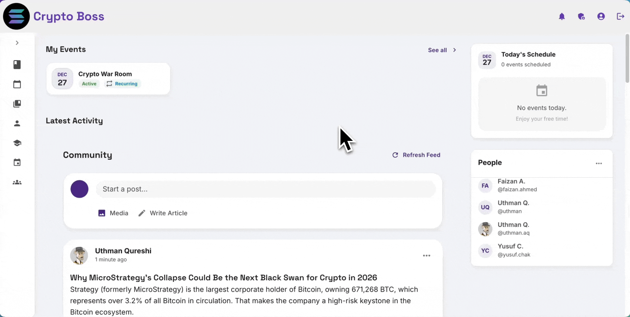Click the page vertical scrollbar
Image resolution: width=630 pixels, height=317 pixels.
[627, 58]
